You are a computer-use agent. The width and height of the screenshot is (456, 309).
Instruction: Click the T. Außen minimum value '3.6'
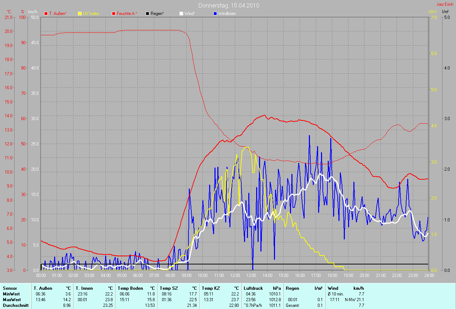pyautogui.click(x=68, y=294)
